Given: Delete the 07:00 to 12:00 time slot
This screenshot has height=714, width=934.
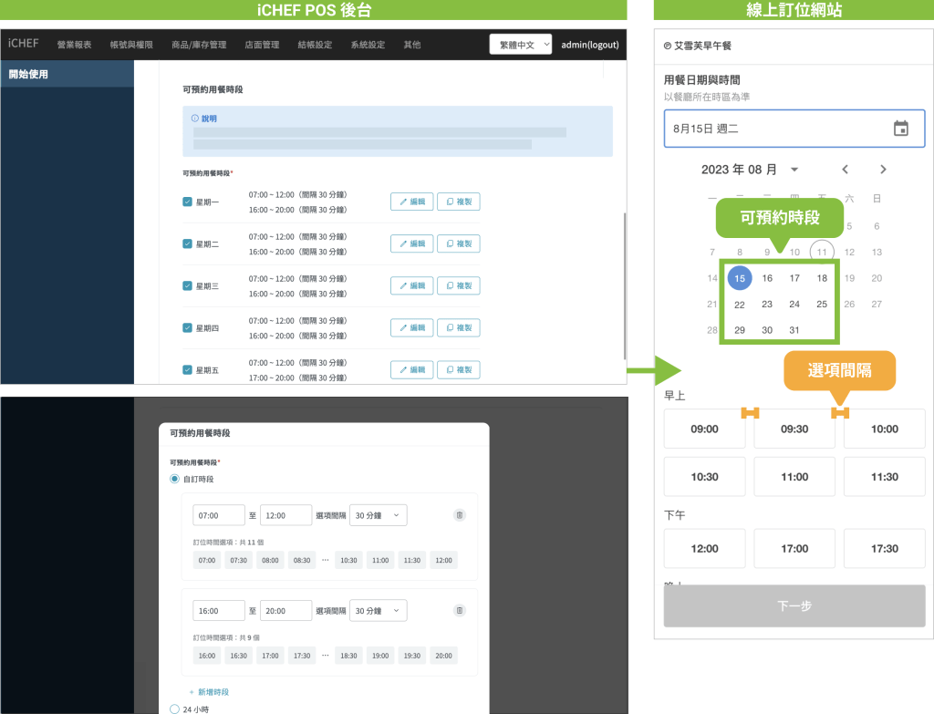Looking at the screenshot, I should click(460, 515).
